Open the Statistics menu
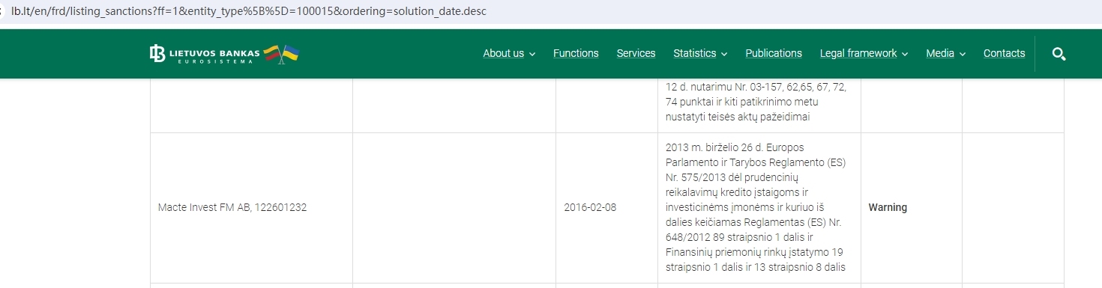 coord(695,53)
